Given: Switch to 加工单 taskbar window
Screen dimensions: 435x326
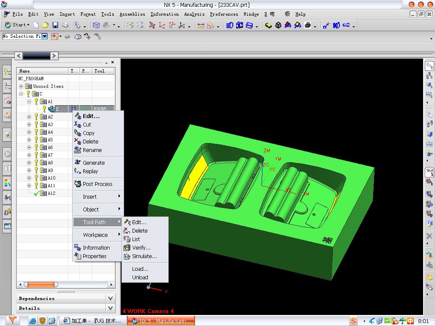Looking at the screenshot, I should point(92,321).
